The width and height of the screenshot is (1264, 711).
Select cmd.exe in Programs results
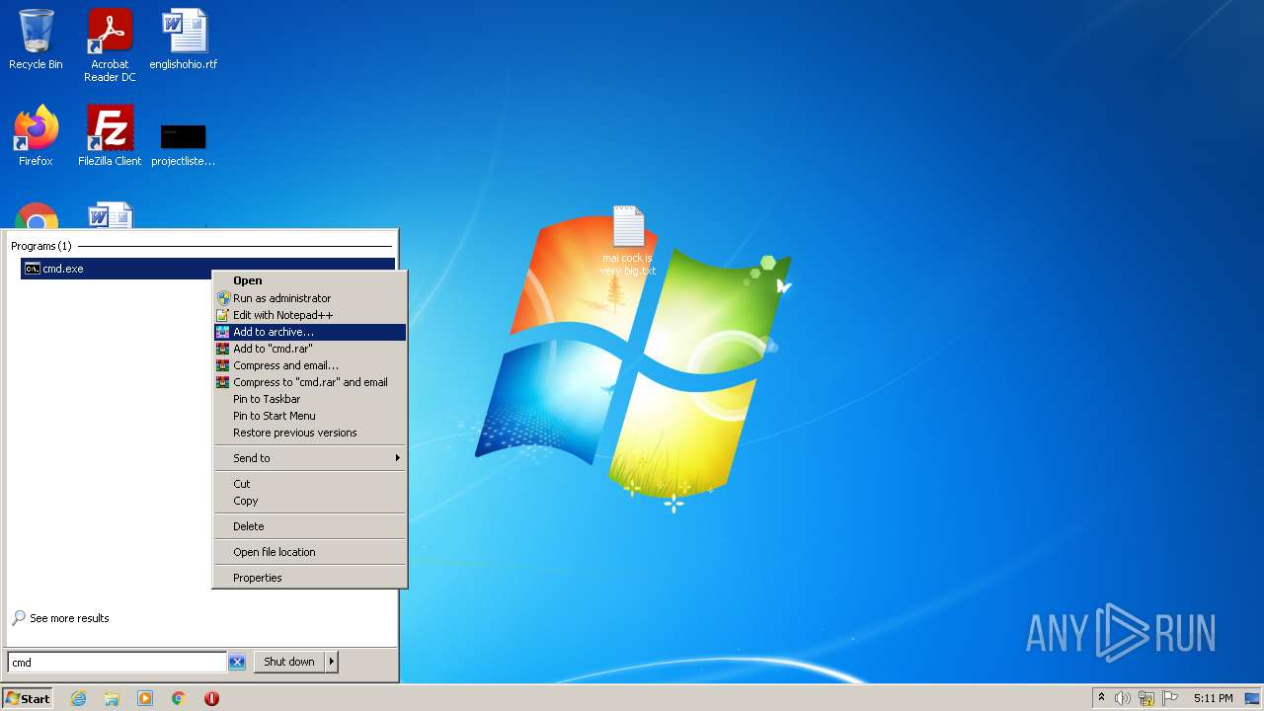tap(207, 269)
